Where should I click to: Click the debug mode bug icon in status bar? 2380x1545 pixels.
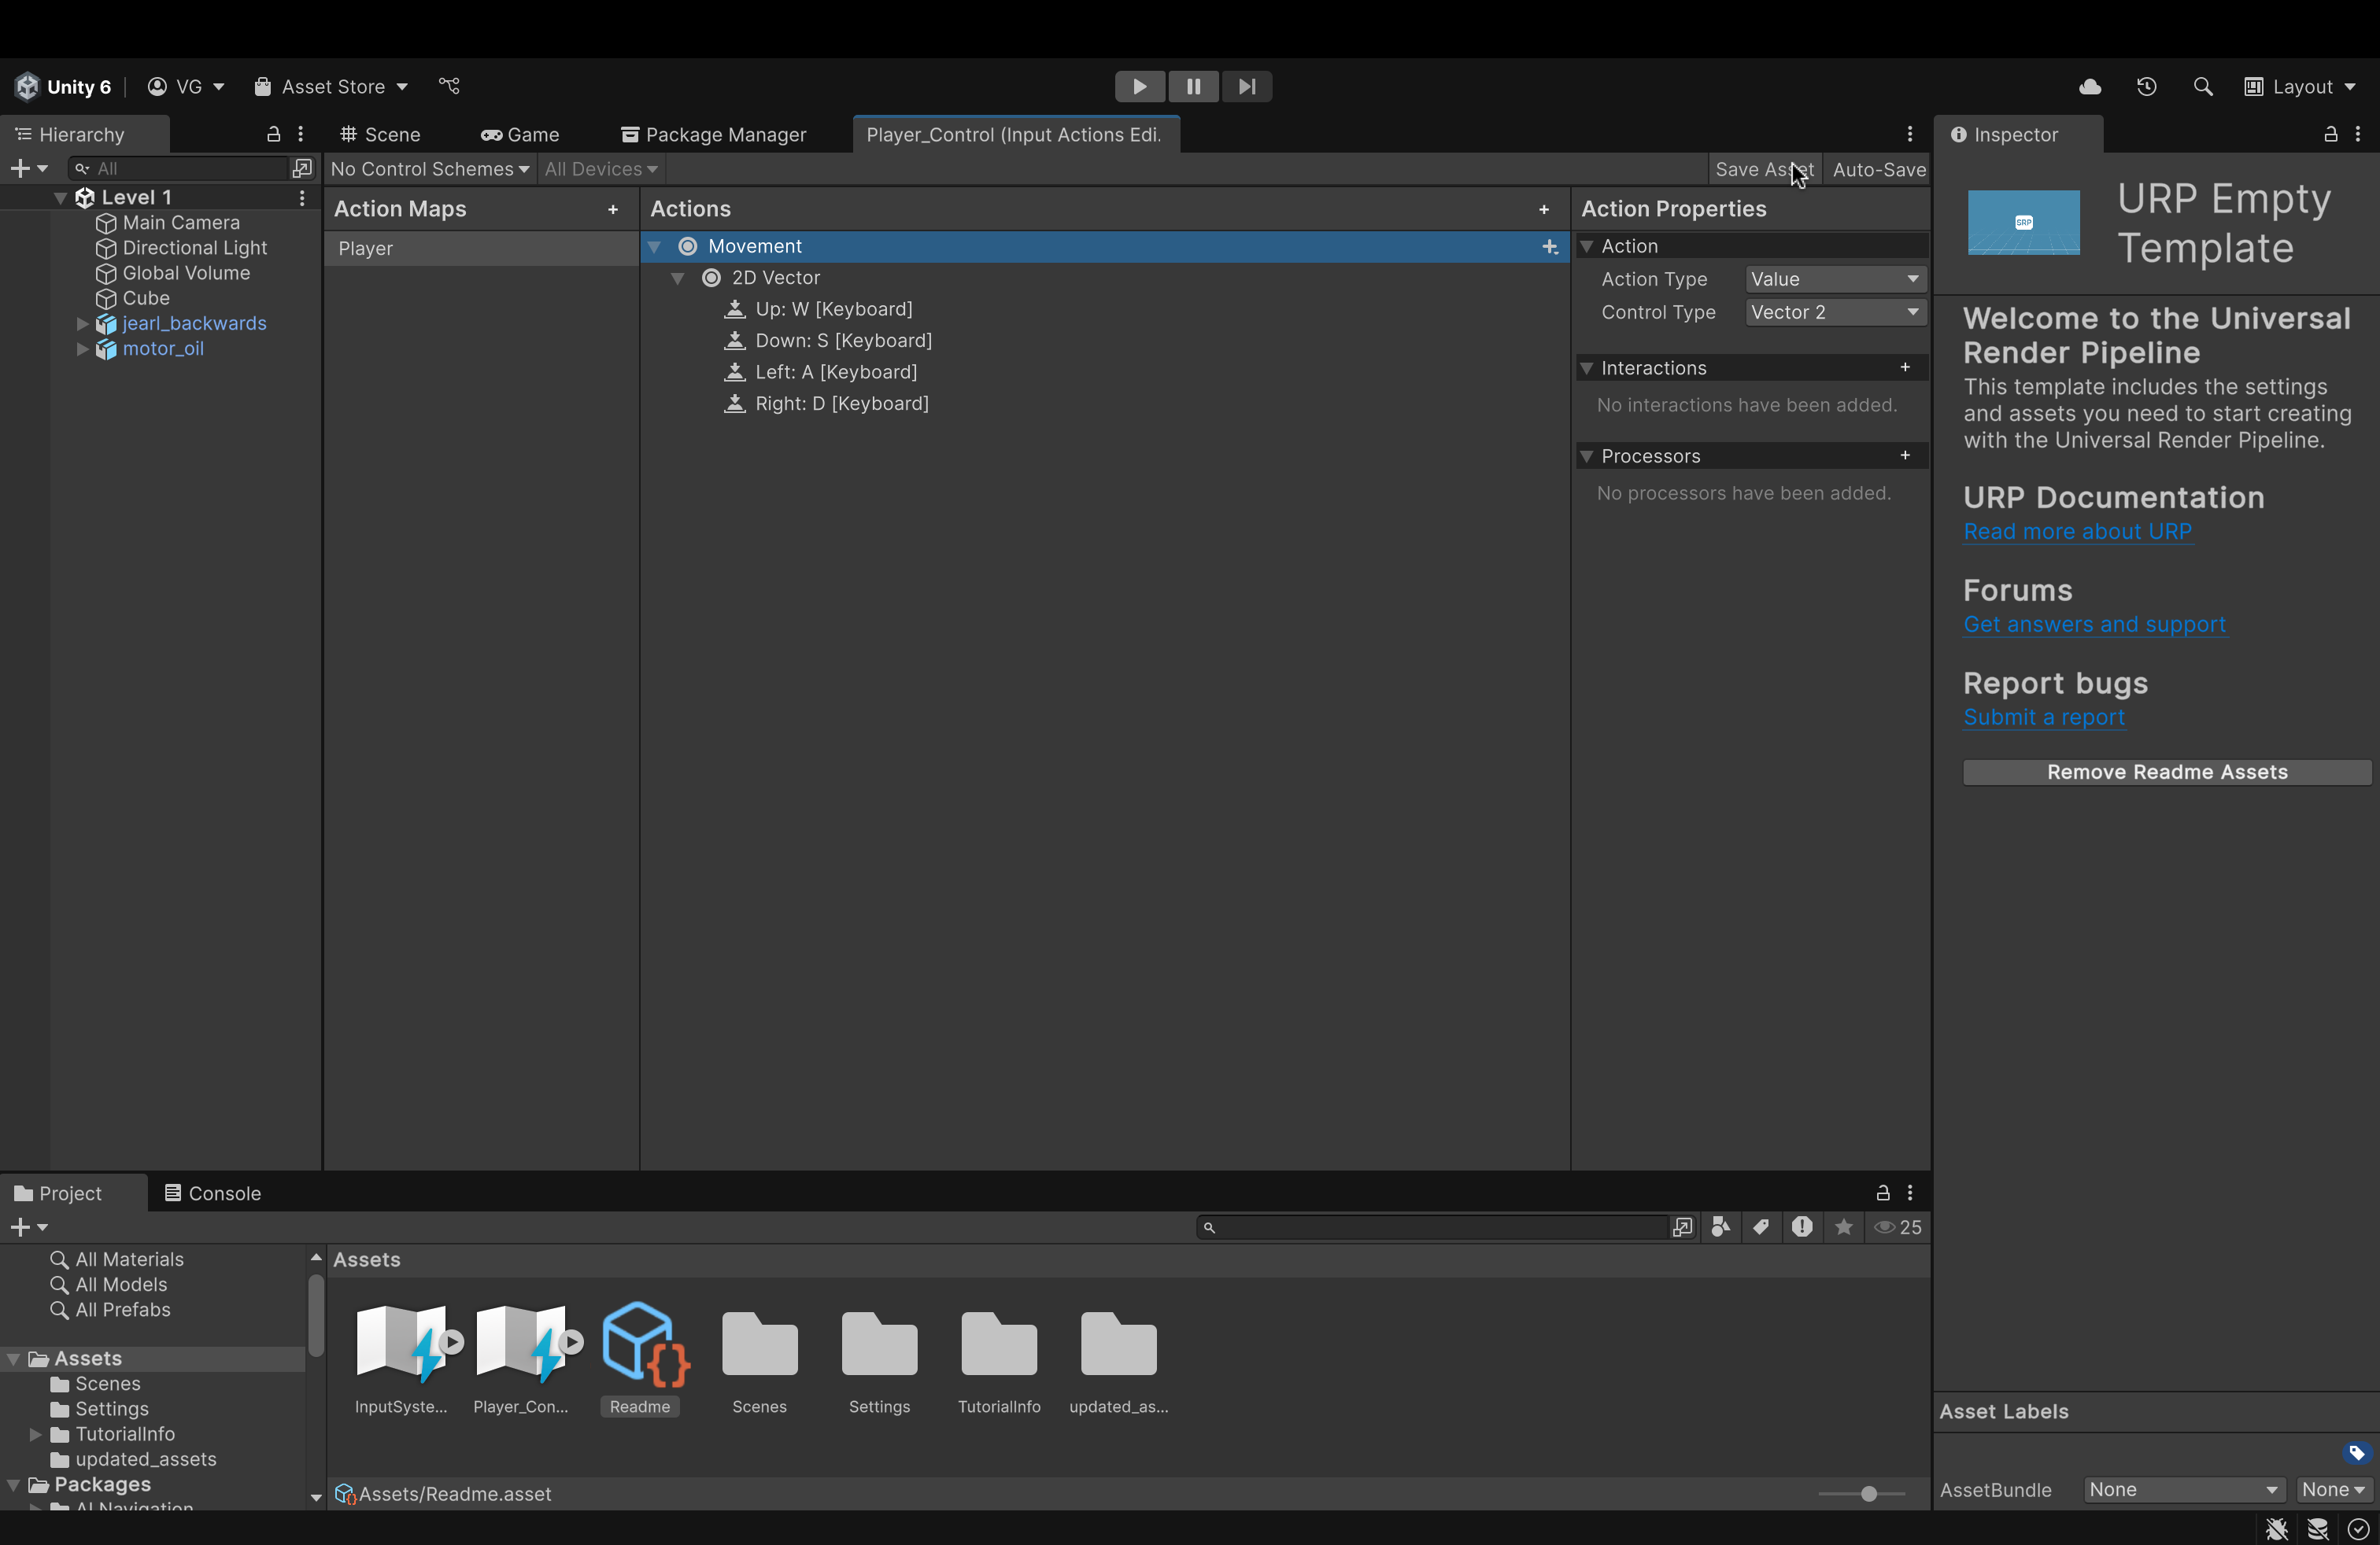[x=2277, y=1529]
